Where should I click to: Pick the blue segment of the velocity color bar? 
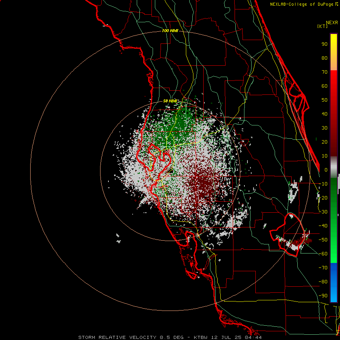coord(334,282)
